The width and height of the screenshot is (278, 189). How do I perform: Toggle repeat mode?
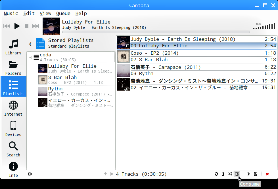(216, 174)
